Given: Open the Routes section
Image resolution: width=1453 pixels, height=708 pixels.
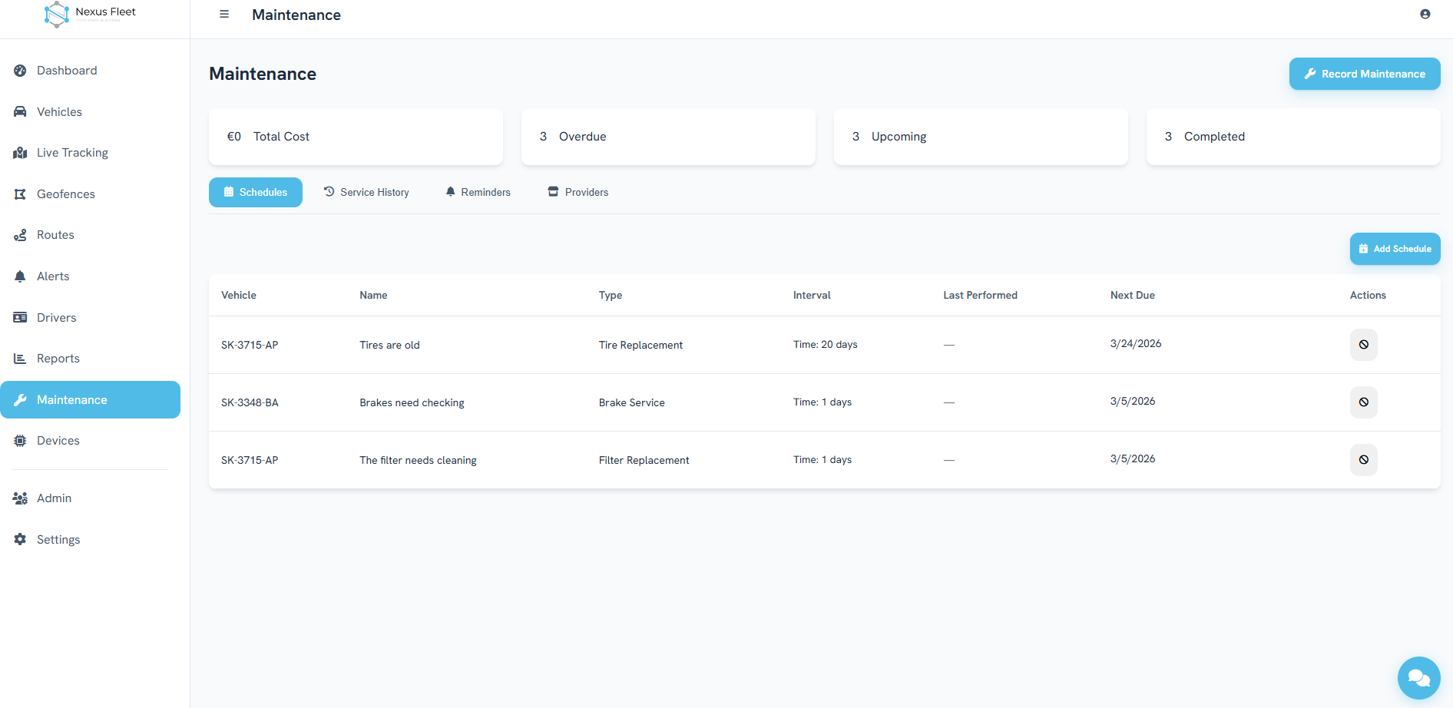Looking at the screenshot, I should [x=90, y=235].
